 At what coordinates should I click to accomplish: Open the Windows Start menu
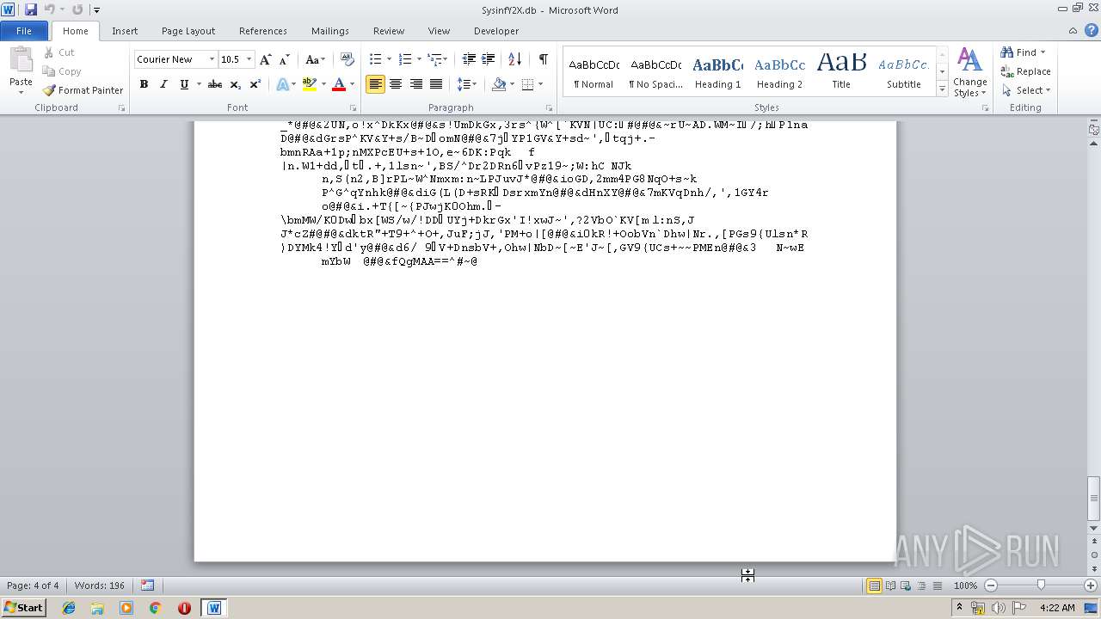point(23,608)
